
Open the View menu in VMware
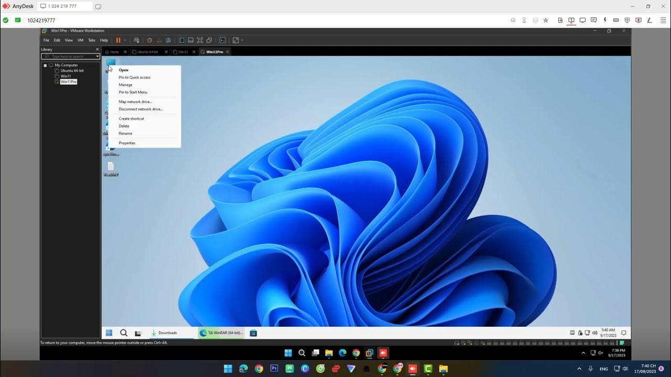pyautogui.click(x=69, y=40)
